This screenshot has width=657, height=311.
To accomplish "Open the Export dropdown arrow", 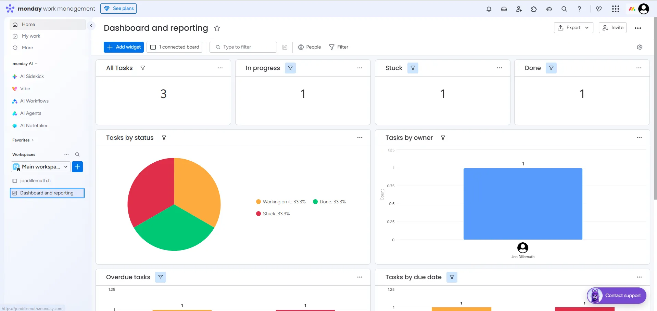I will tap(587, 28).
